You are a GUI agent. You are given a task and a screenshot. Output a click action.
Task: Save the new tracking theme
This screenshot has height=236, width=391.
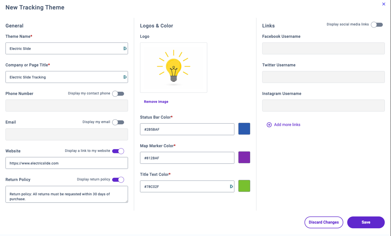[366, 222]
